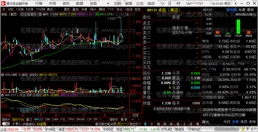Click the 价 price distribution button
Screen dimensions: 258x132
[152, 124]
